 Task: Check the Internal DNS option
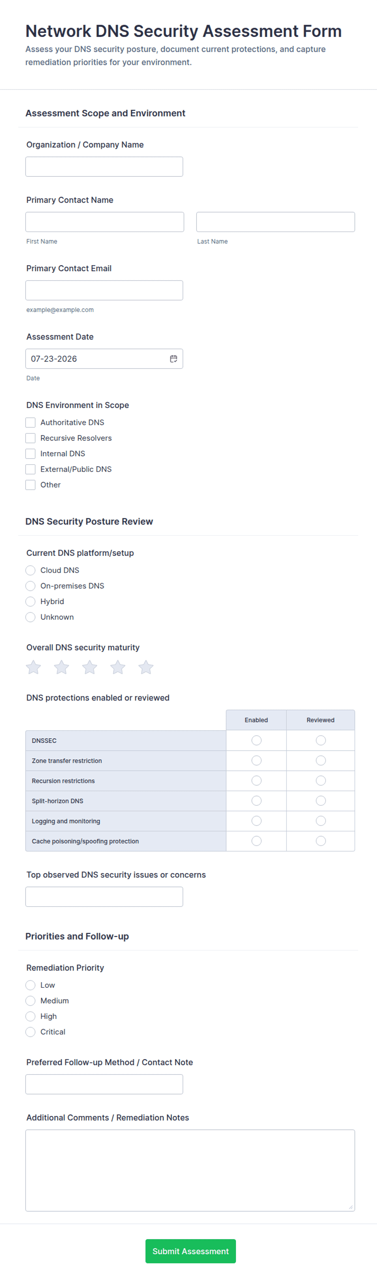[x=30, y=454]
